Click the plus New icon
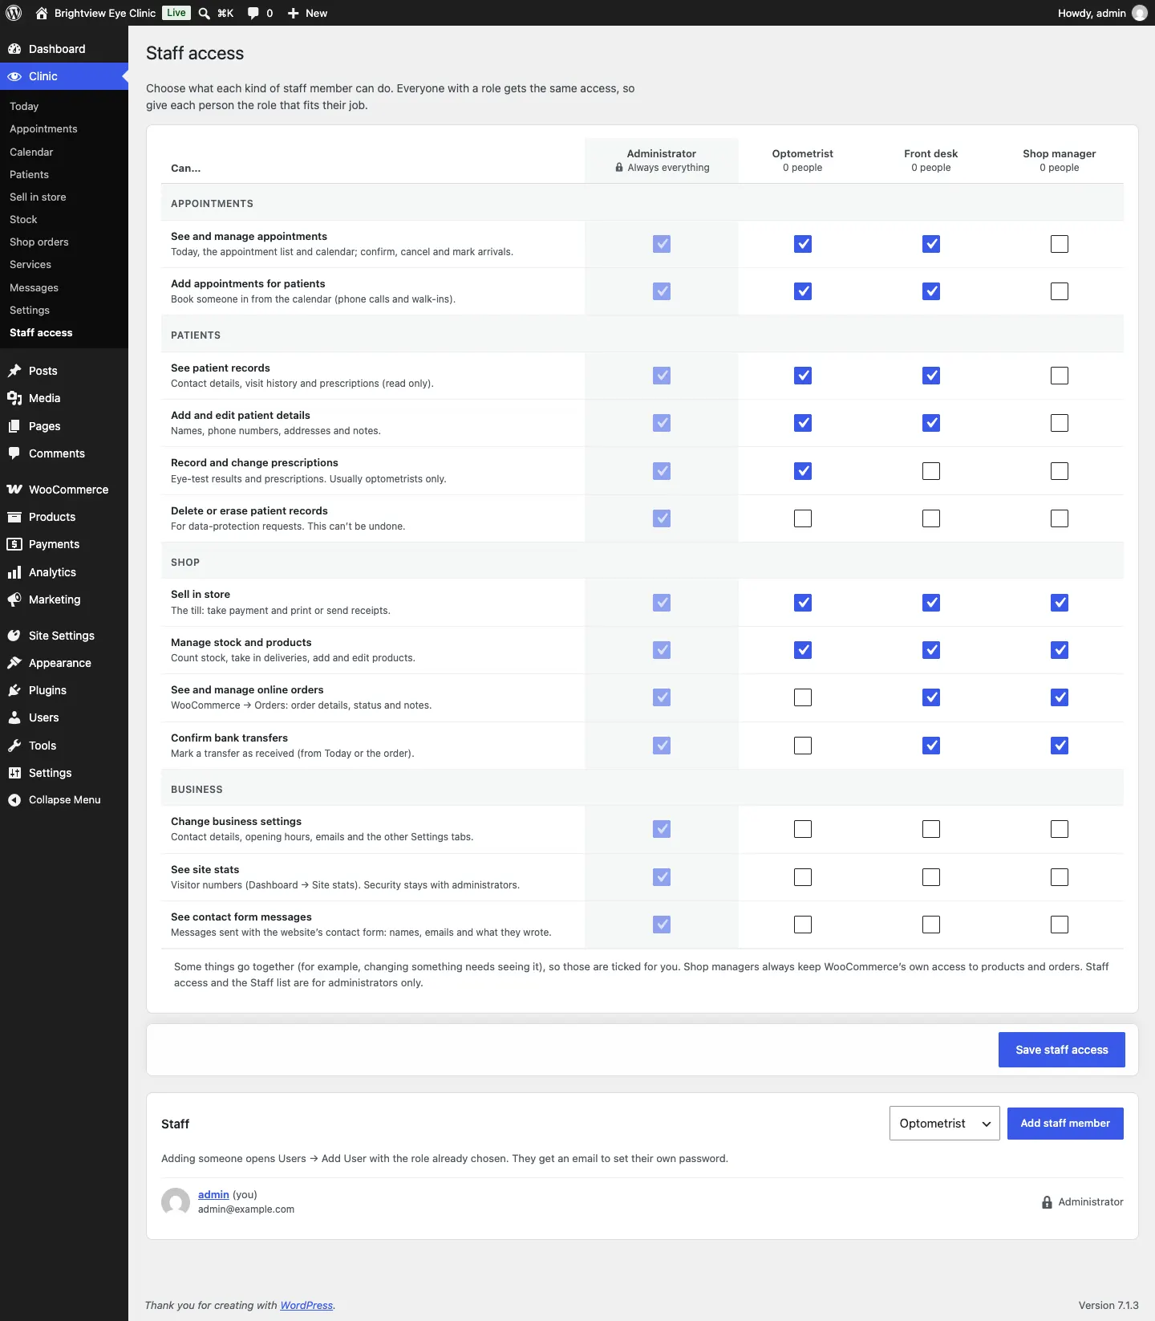This screenshot has height=1321, width=1155. click(x=294, y=13)
